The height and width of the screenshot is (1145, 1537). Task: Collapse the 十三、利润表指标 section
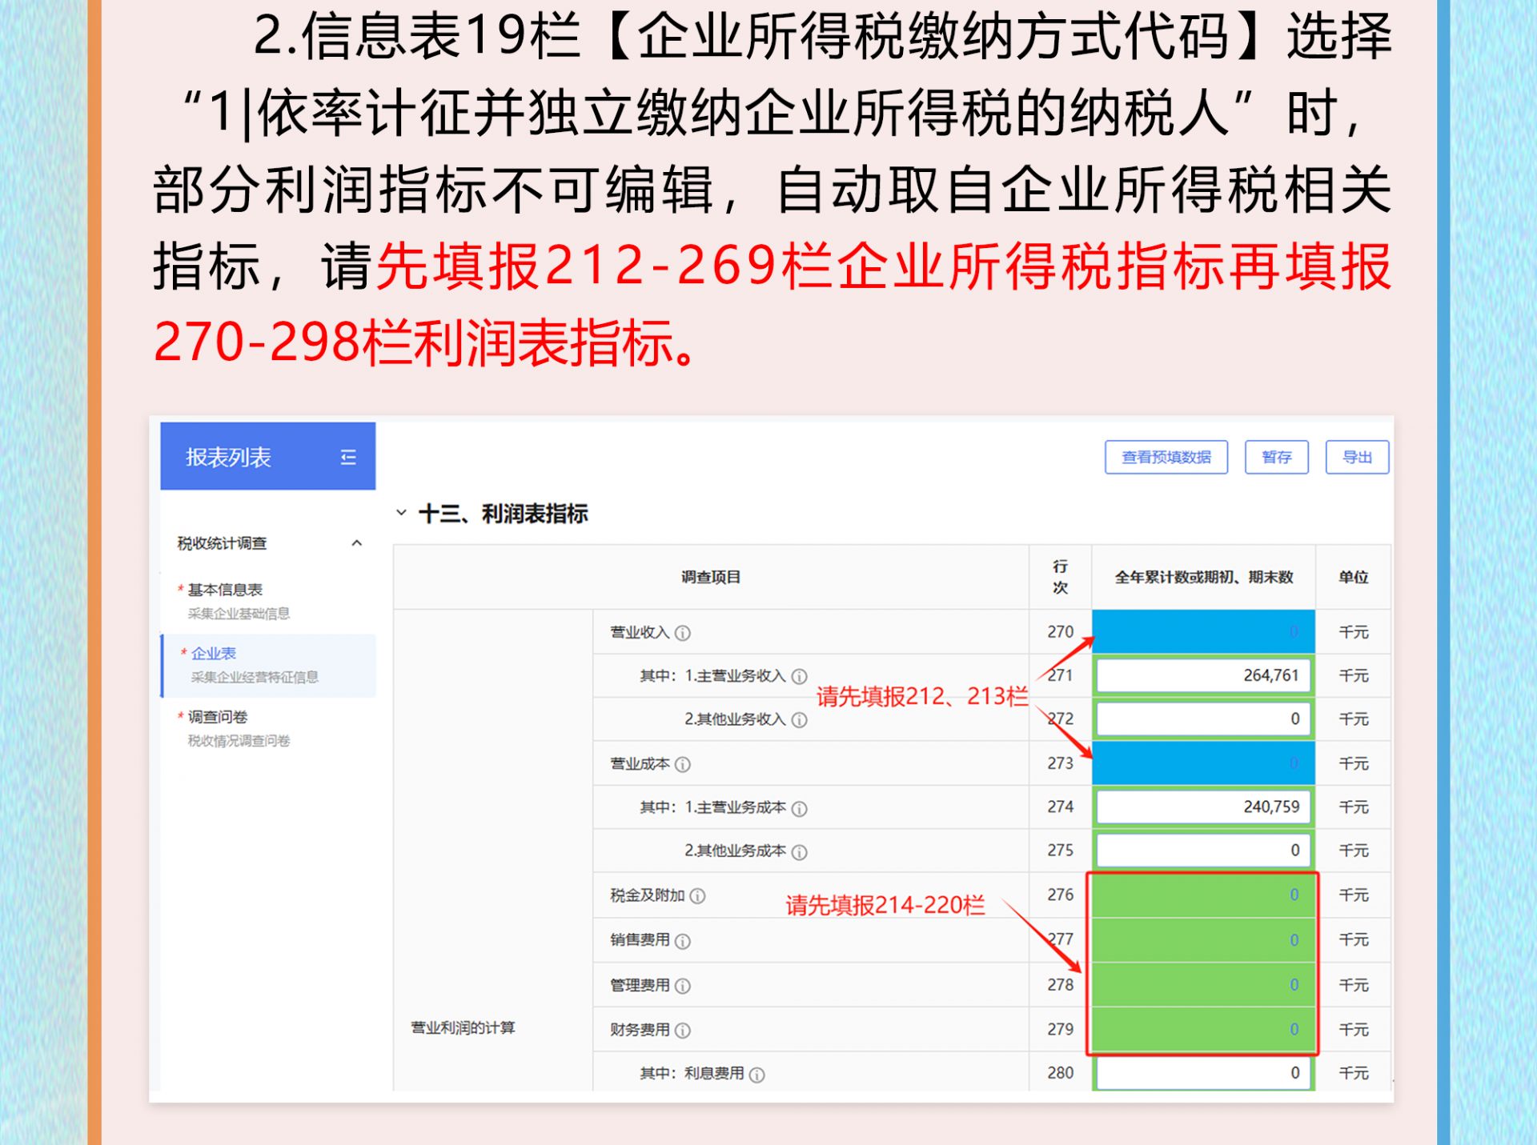(x=403, y=514)
